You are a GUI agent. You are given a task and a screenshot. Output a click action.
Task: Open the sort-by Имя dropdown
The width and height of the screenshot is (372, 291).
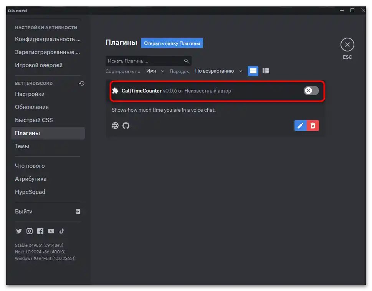155,71
